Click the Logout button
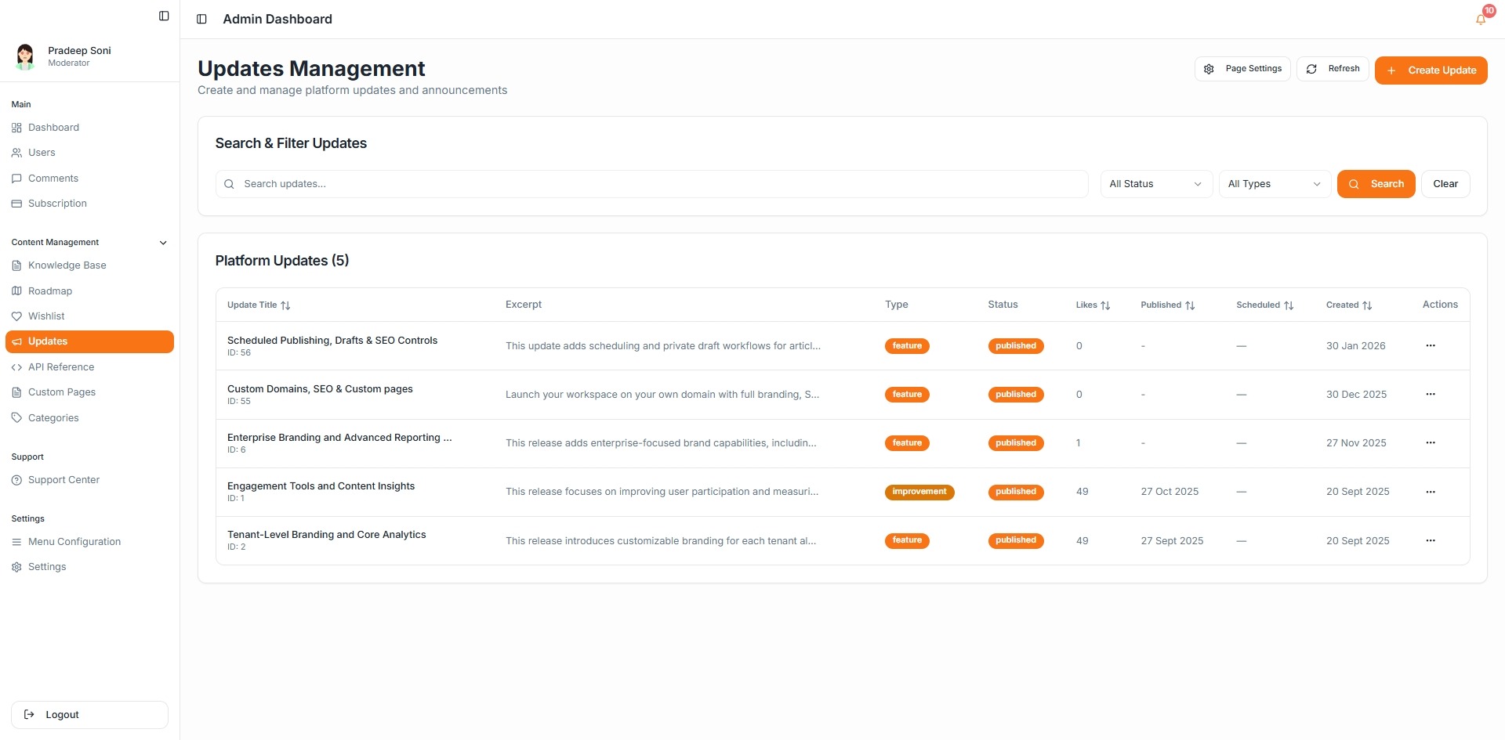The width and height of the screenshot is (1505, 740). [89, 715]
